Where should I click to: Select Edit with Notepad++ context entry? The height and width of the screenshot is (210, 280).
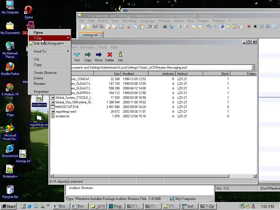50,43
